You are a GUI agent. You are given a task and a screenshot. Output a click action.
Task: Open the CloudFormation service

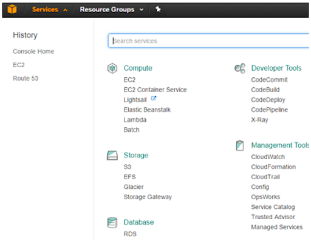point(273,167)
